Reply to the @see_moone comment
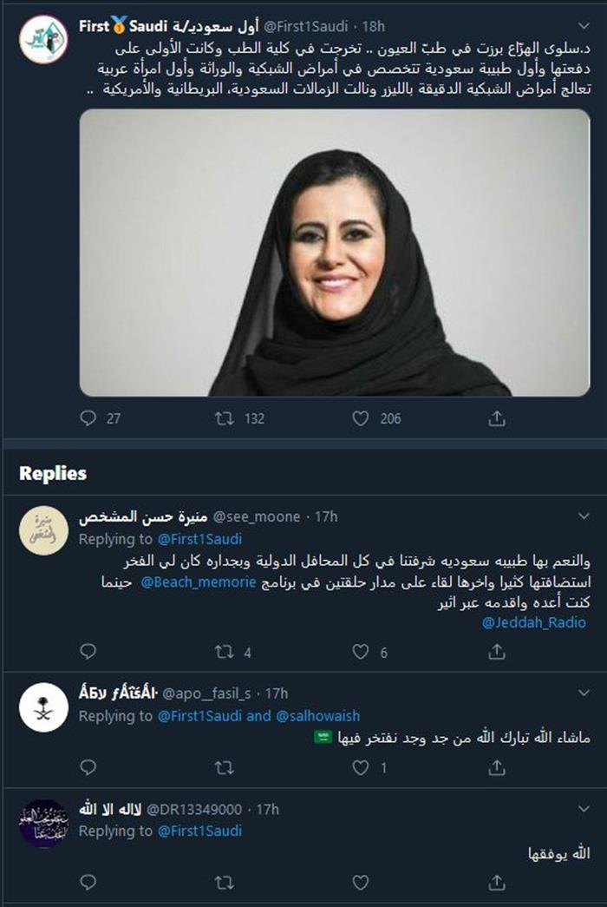This screenshot has width=607, height=907. (88, 651)
